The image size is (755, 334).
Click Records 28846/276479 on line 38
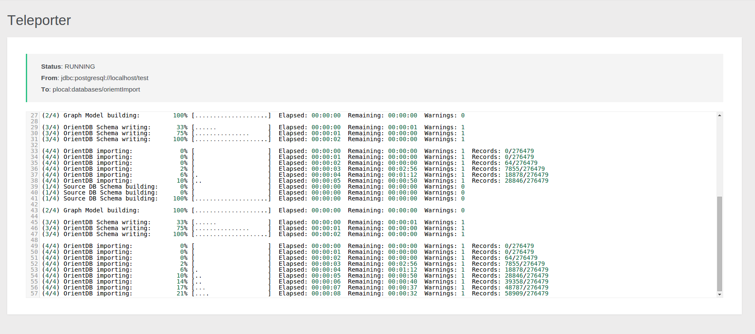pyautogui.click(x=526, y=181)
